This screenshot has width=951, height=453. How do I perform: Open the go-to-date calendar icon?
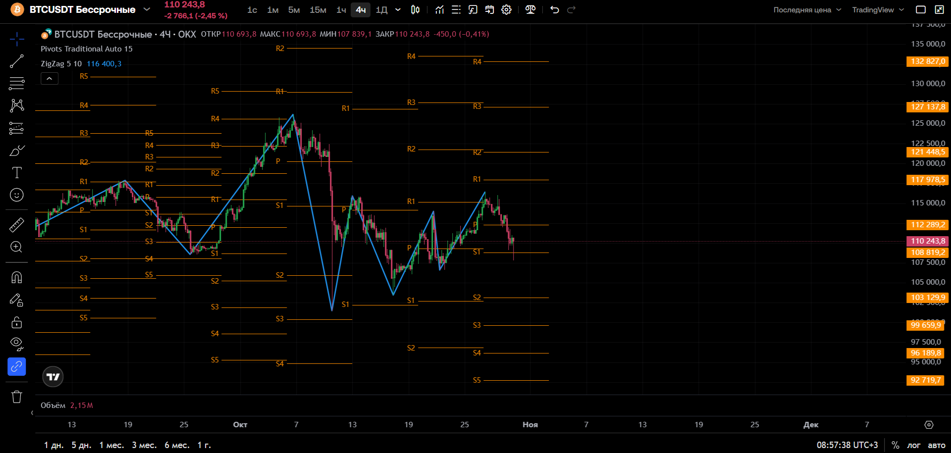click(490, 10)
